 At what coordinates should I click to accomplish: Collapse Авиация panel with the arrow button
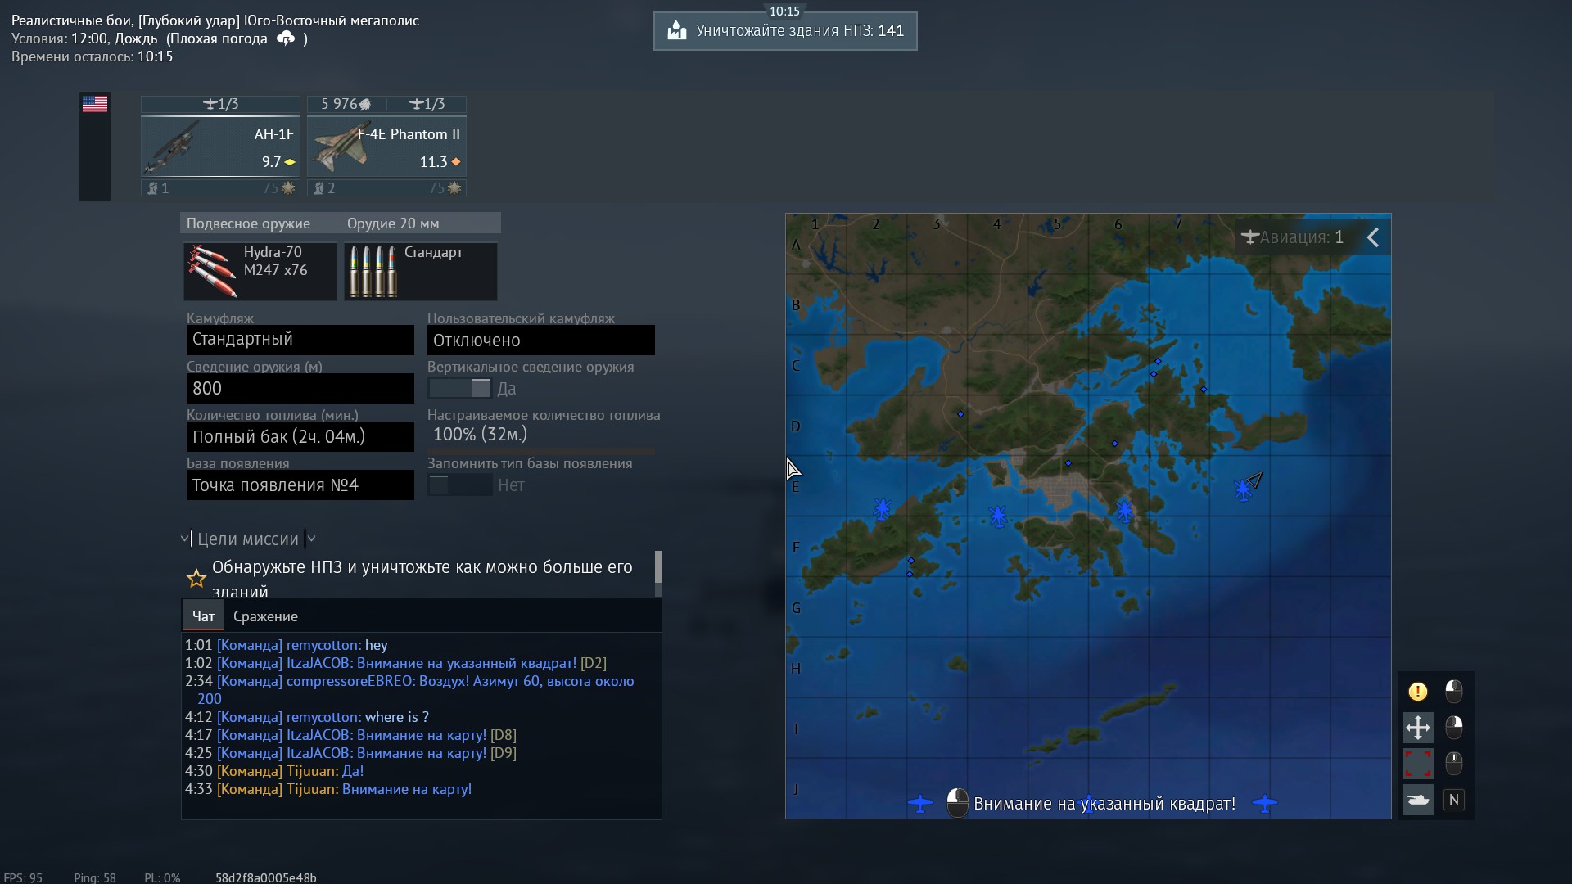pos(1373,238)
